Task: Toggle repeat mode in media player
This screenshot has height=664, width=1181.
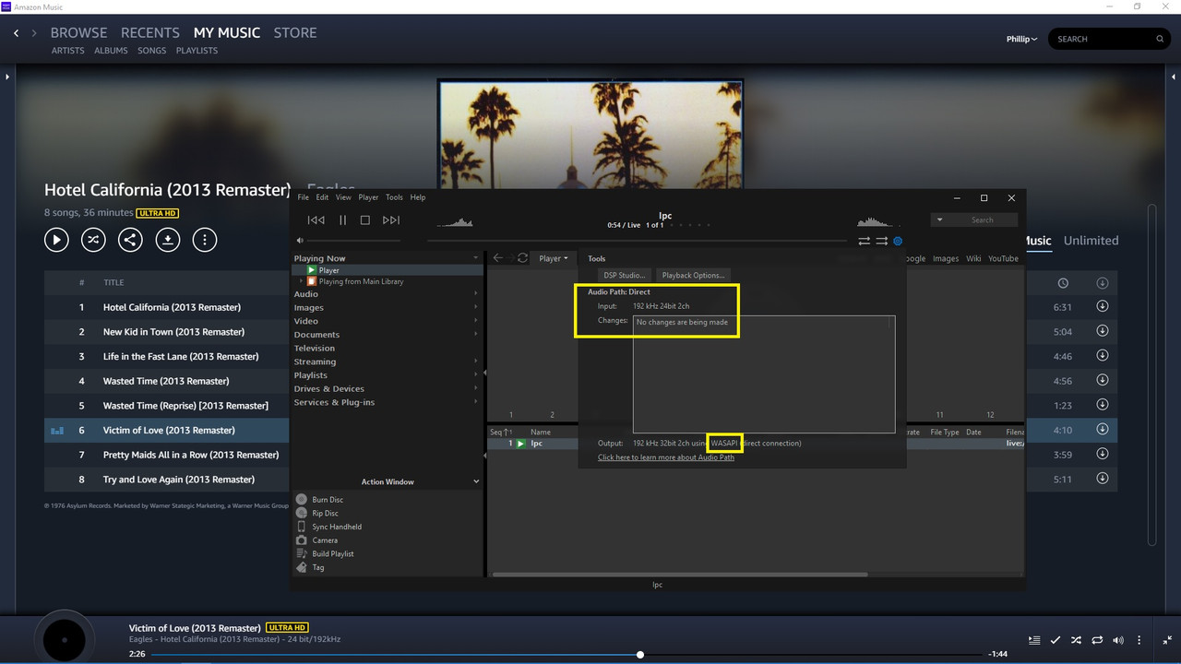Action: pos(865,241)
